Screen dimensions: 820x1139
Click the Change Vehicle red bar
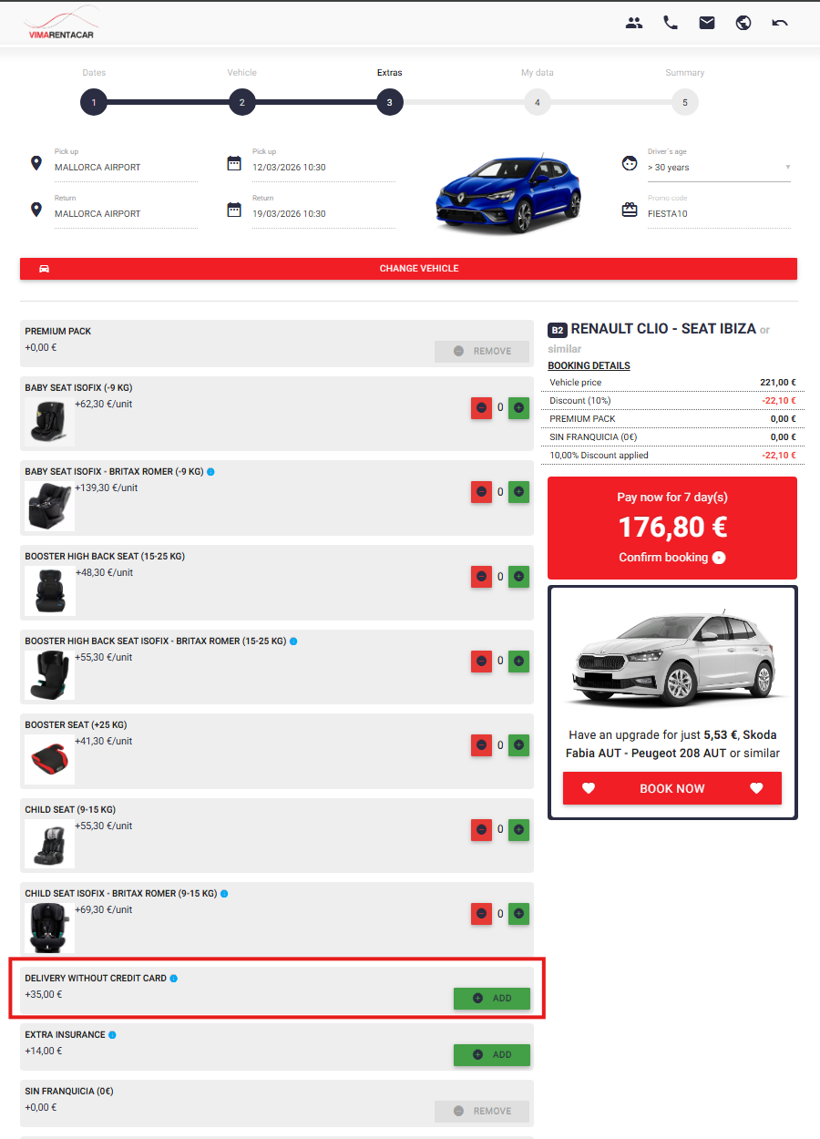pos(408,269)
